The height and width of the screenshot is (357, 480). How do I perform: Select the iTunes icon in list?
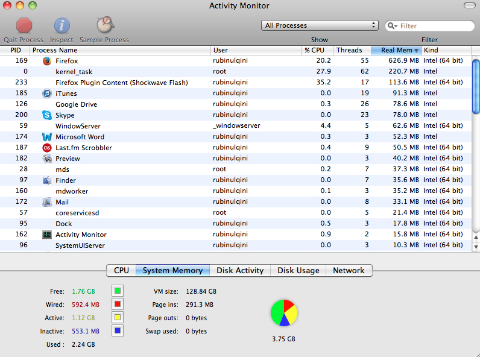[x=47, y=93]
